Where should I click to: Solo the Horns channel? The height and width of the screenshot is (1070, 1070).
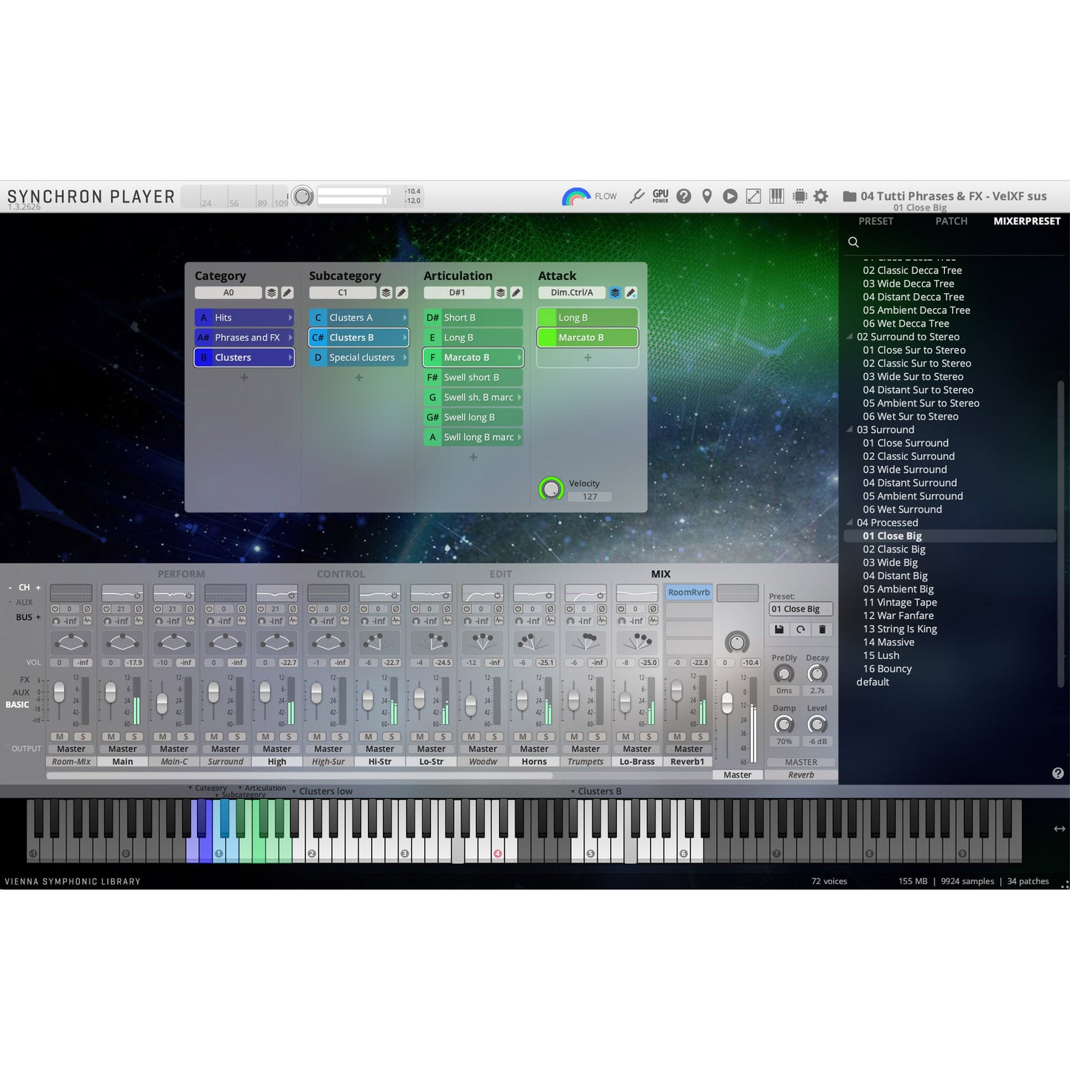coord(546,737)
